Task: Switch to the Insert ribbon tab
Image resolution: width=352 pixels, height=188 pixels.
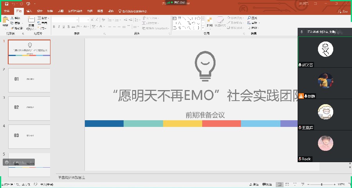Action: pyautogui.click(x=29, y=11)
